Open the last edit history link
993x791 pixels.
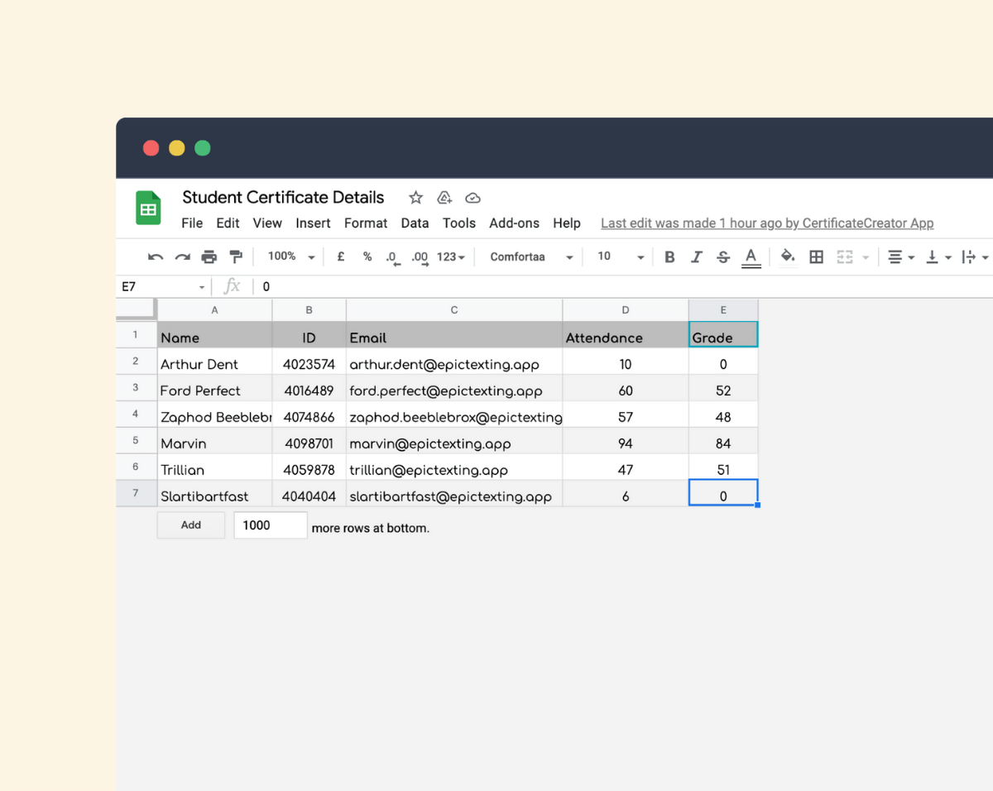(x=767, y=223)
